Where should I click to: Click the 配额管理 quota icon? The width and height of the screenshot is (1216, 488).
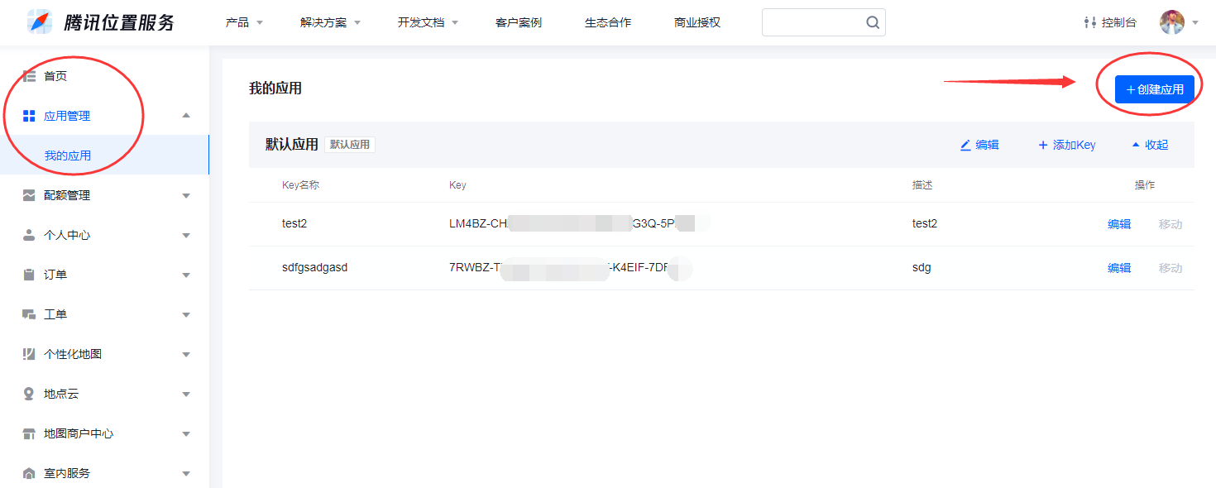click(29, 195)
